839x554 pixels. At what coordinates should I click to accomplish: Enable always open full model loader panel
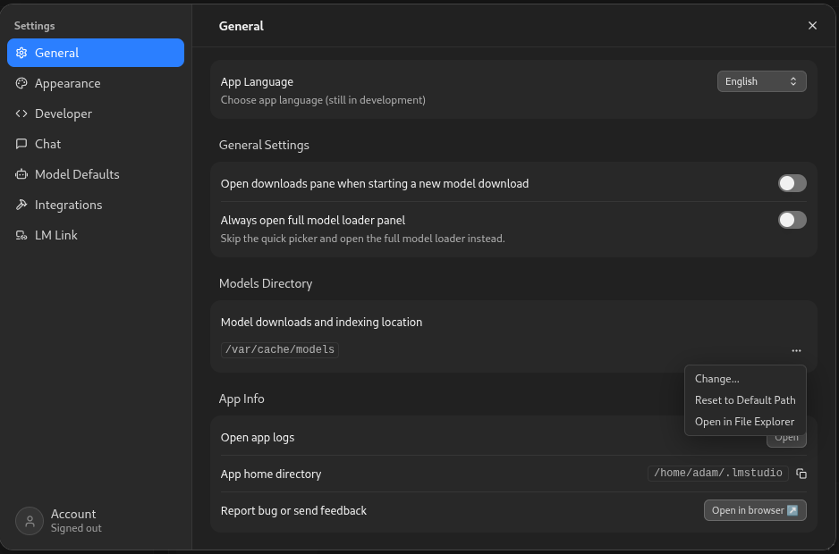(x=792, y=220)
